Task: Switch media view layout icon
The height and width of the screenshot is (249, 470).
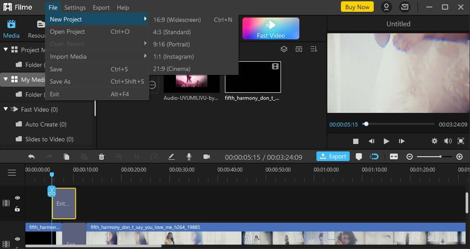Action: pyautogui.click(x=299, y=49)
